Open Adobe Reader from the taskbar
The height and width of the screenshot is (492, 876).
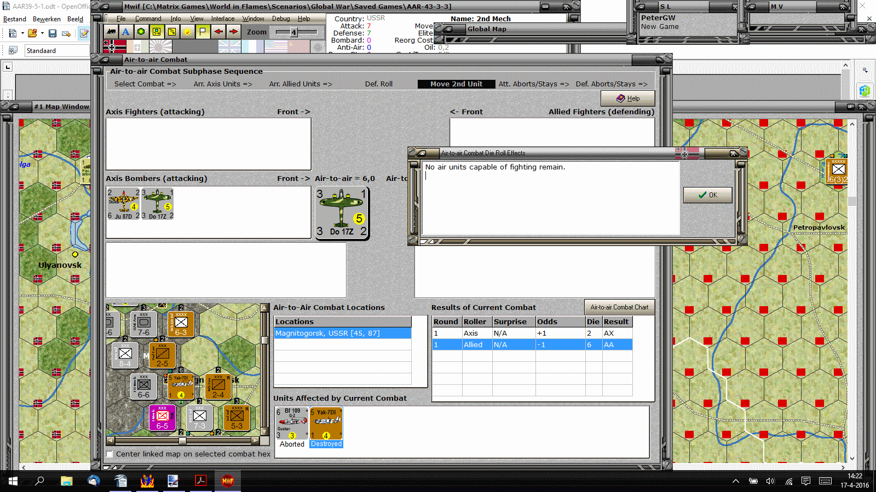pyautogui.click(x=201, y=481)
